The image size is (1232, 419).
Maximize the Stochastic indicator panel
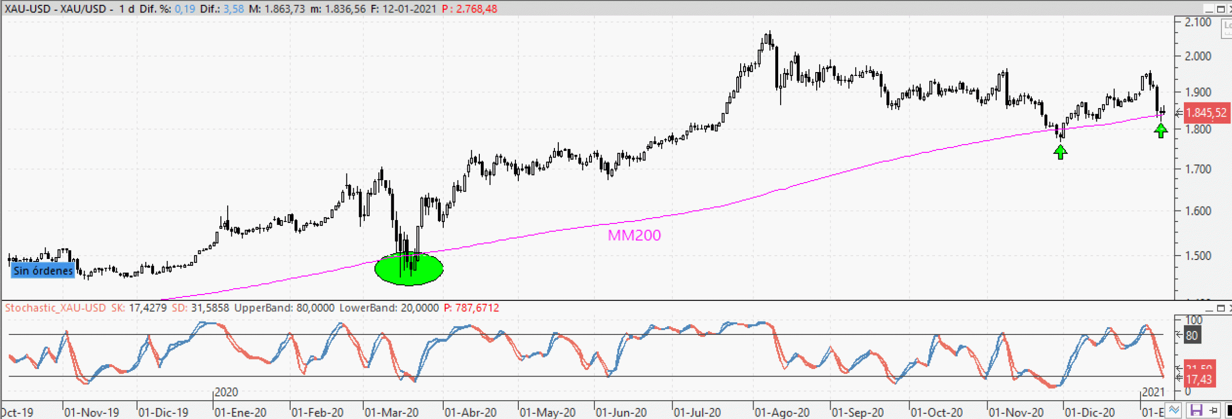pos(1221,308)
